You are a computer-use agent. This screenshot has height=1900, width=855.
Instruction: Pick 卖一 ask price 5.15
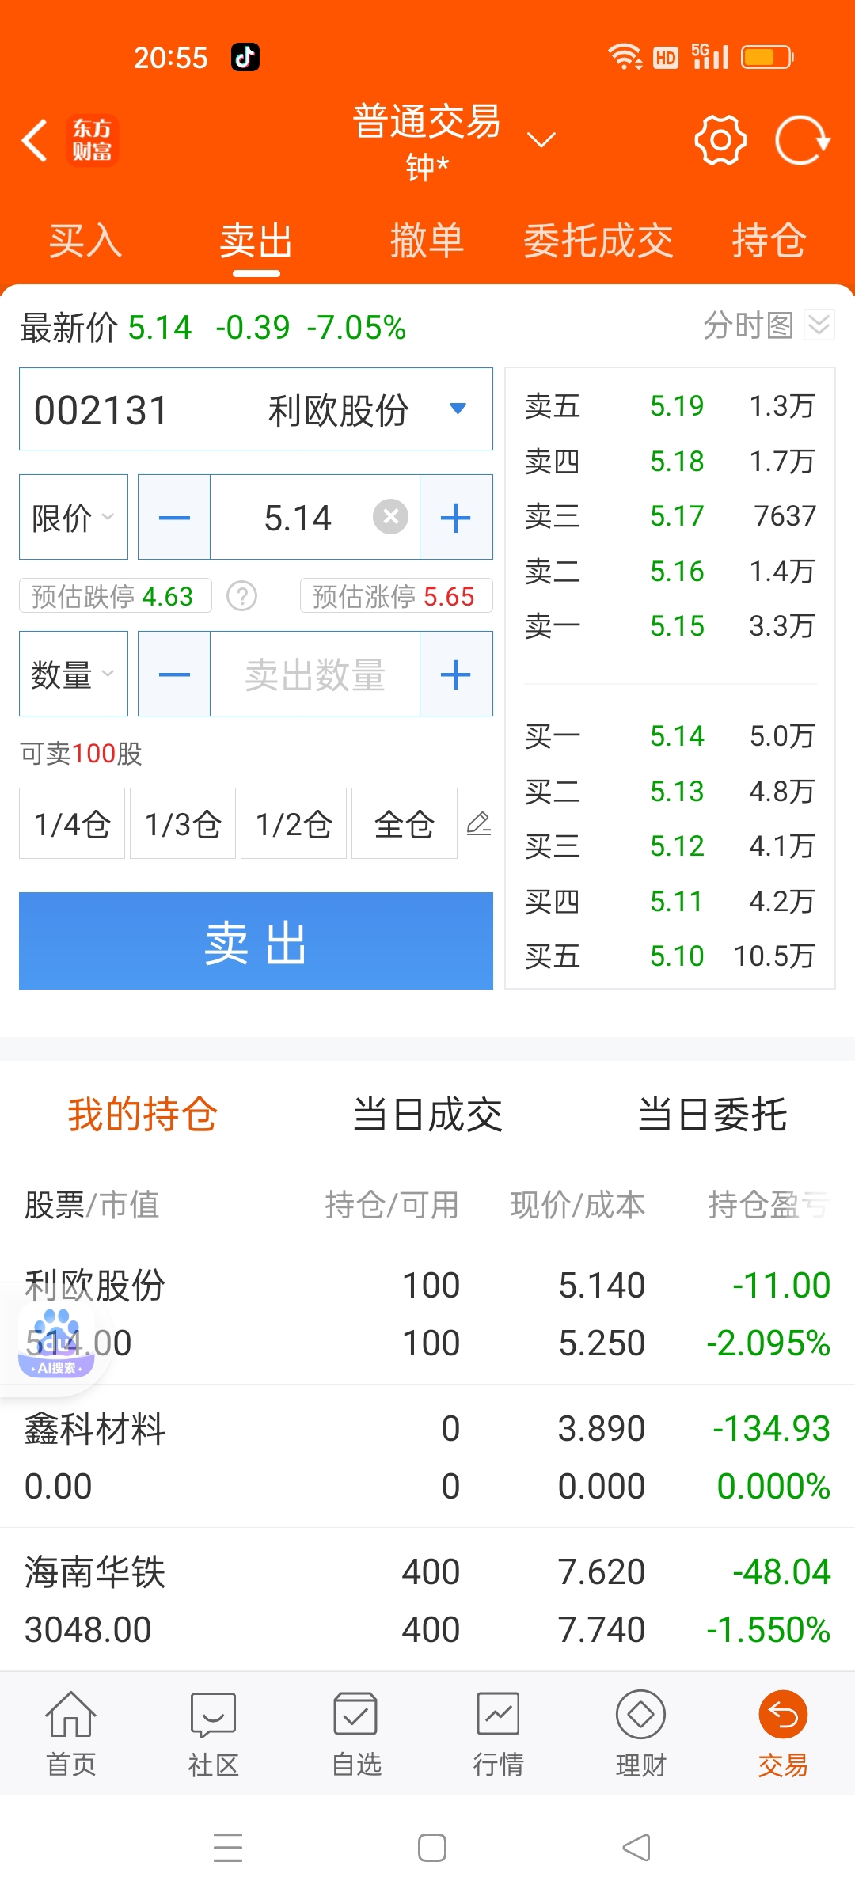(x=670, y=625)
